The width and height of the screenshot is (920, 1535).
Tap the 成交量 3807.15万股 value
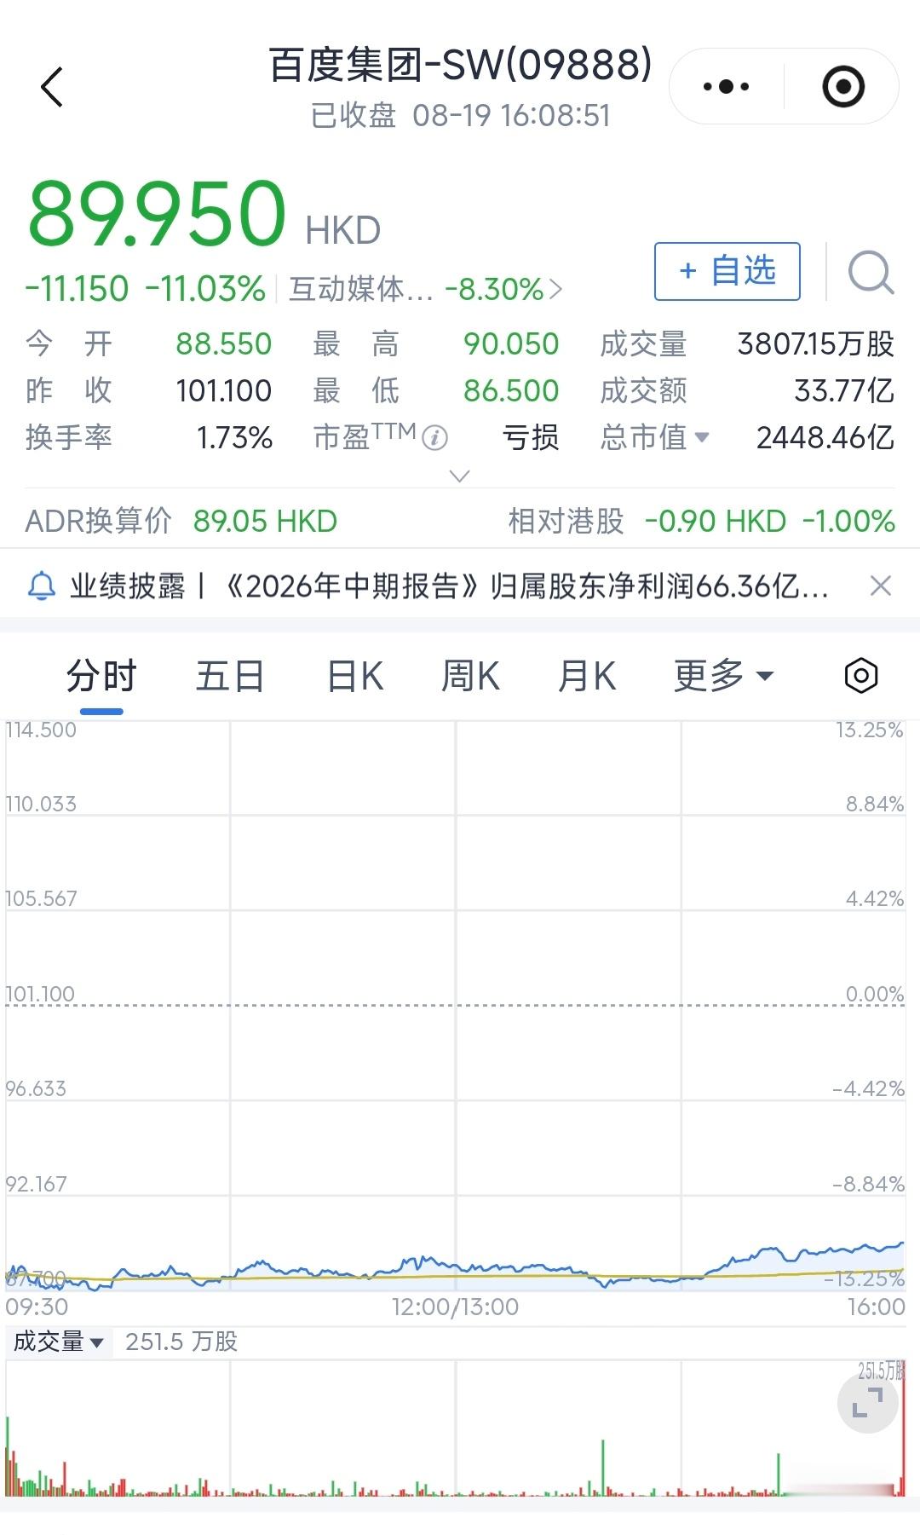click(815, 344)
